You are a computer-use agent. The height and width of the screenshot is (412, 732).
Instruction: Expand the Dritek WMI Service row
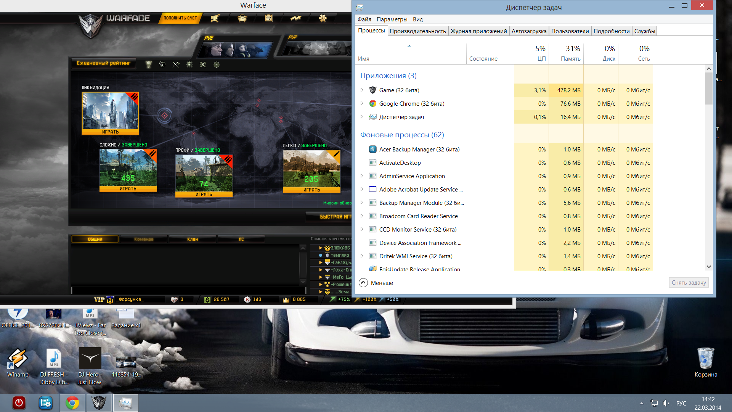[x=362, y=256]
